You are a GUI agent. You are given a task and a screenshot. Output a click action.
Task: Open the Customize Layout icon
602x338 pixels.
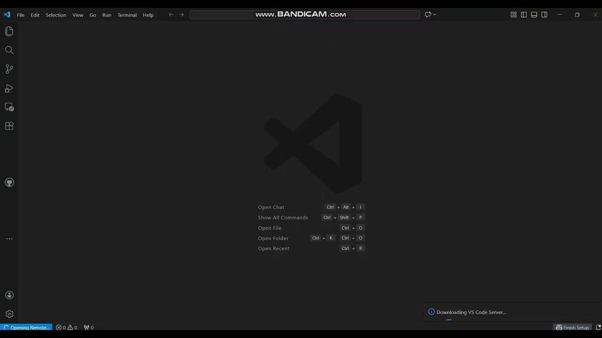513,15
